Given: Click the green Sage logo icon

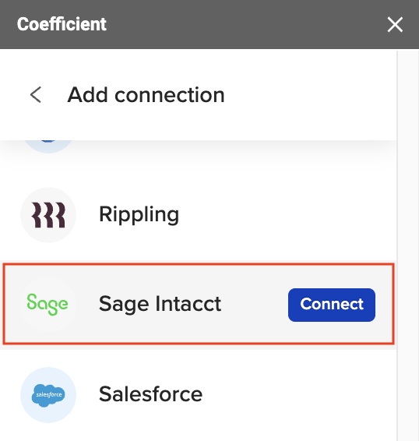Looking at the screenshot, I should tap(48, 305).
